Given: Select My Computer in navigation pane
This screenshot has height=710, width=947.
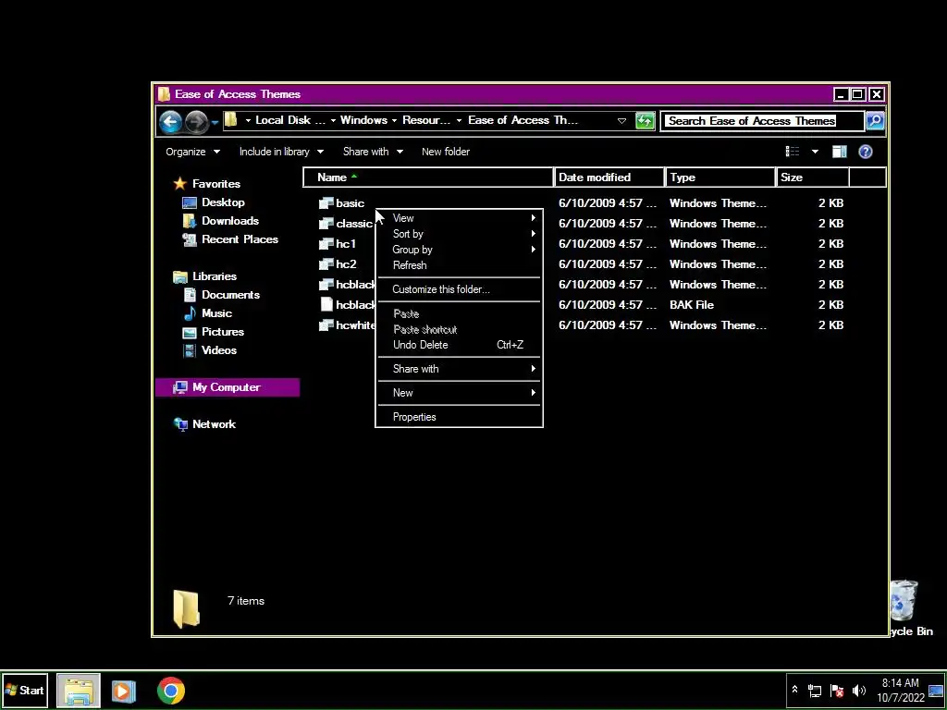Looking at the screenshot, I should [x=228, y=387].
